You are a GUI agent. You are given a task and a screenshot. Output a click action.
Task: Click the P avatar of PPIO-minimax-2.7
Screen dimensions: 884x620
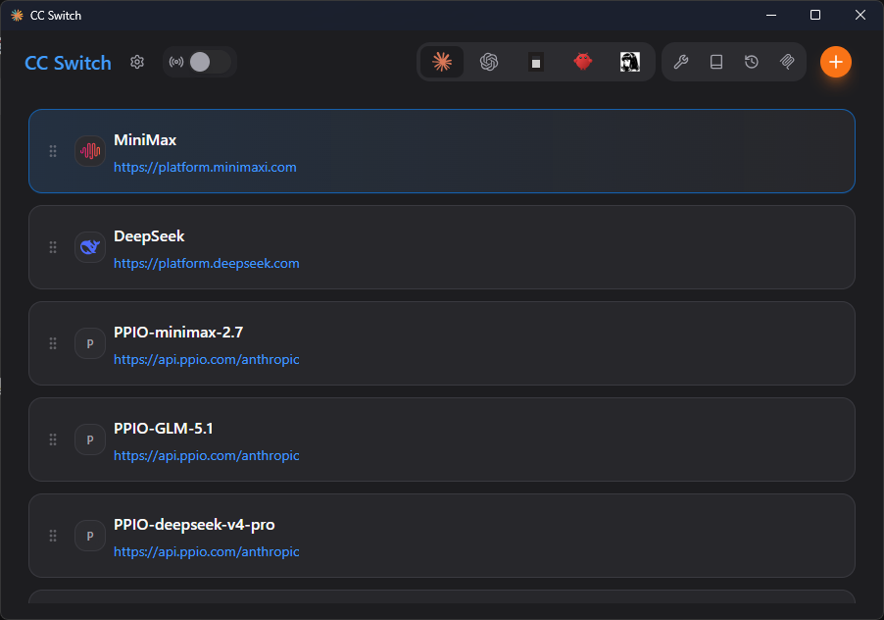coord(90,343)
